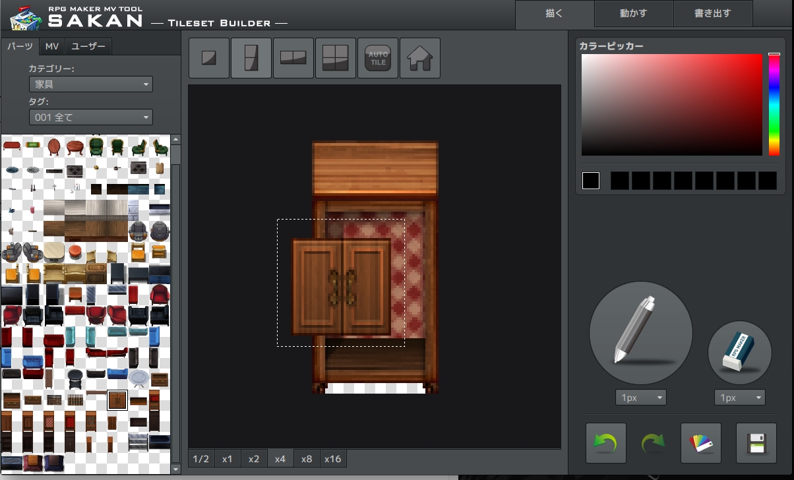This screenshot has width=794, height=480.
Task: Open the 描く mode tab
Action: (555, 14)
